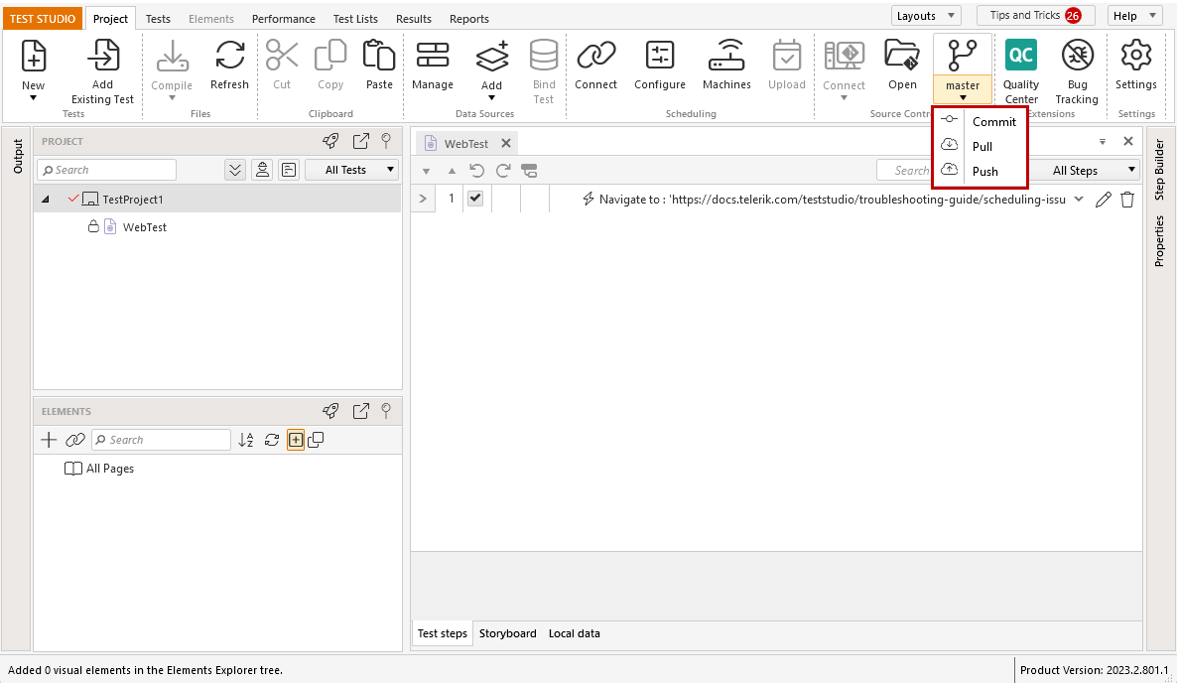
Task: Select WebTest in project tree
Action: [145, 227]
